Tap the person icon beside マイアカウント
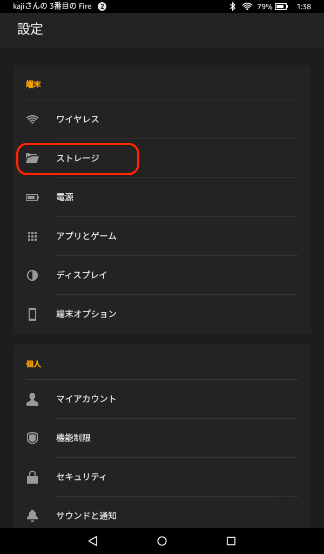 coord(32,399)
